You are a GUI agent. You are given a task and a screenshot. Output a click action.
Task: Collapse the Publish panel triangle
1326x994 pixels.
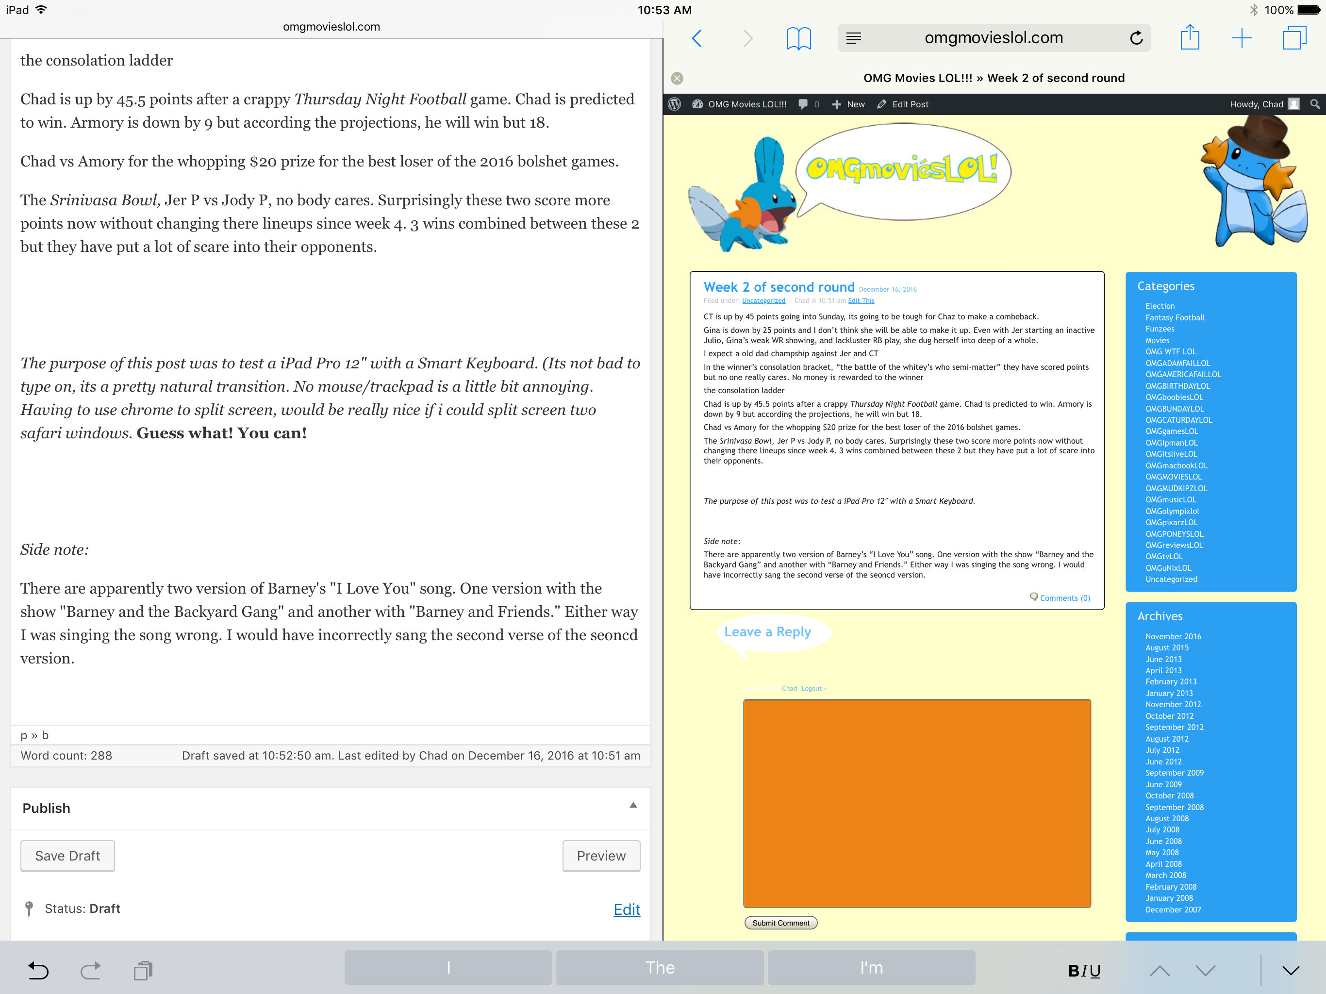633,805
